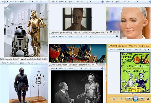Viewport: 151px width, 103px height.
Task: Open Dosya menu in Wizard_title_page window
Action: (x=112, y=50)
